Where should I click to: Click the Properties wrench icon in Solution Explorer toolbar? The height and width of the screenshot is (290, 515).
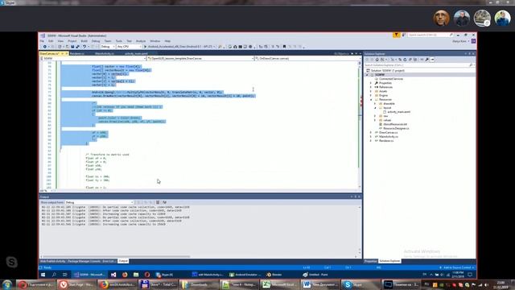(x=427, y=60)
